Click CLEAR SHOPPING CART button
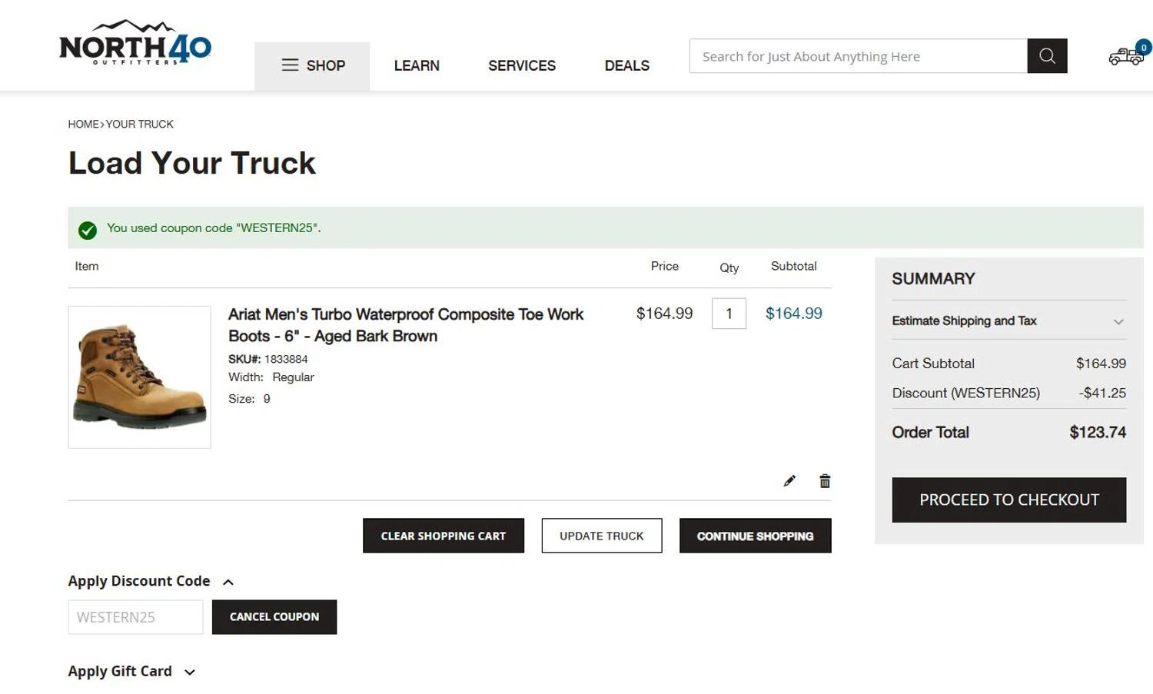 [x=444, y=536]
